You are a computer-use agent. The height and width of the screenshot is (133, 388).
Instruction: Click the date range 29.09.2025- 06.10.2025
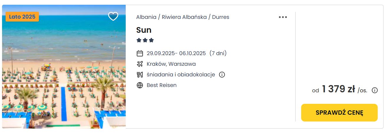tap(176, 53)
